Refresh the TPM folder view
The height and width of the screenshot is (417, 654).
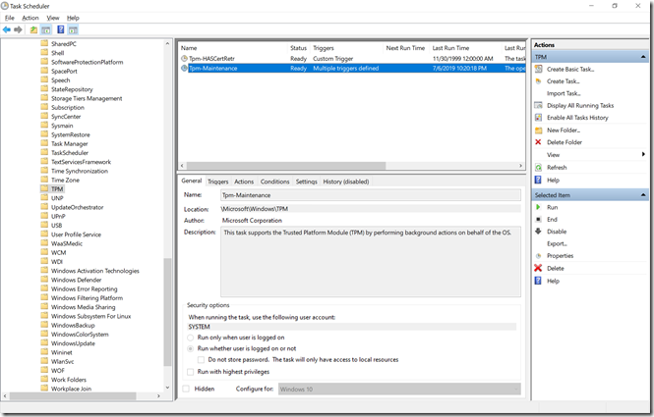557,167
